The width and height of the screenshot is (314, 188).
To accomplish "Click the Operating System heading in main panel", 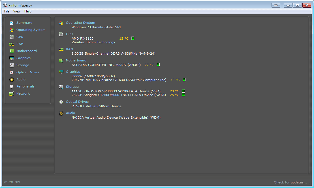I will click(x=80, y=23).
